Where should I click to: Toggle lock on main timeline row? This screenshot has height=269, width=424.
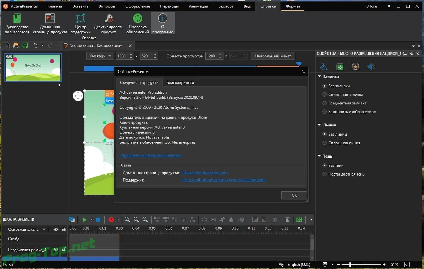[x=64, y=230]
